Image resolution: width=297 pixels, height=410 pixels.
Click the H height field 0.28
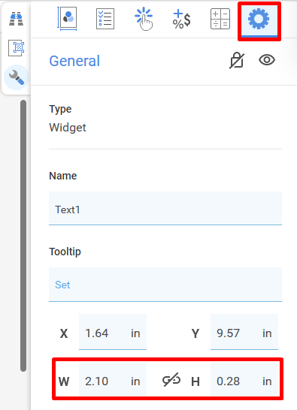(244, 380)
